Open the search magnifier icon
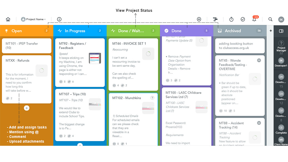 pos(270,19)
